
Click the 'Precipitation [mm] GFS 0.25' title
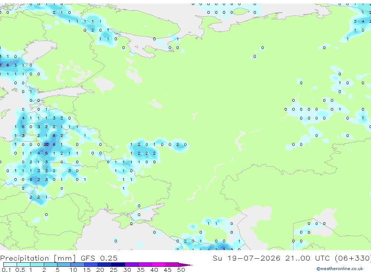pyautogui.click(x=59, y=258)
